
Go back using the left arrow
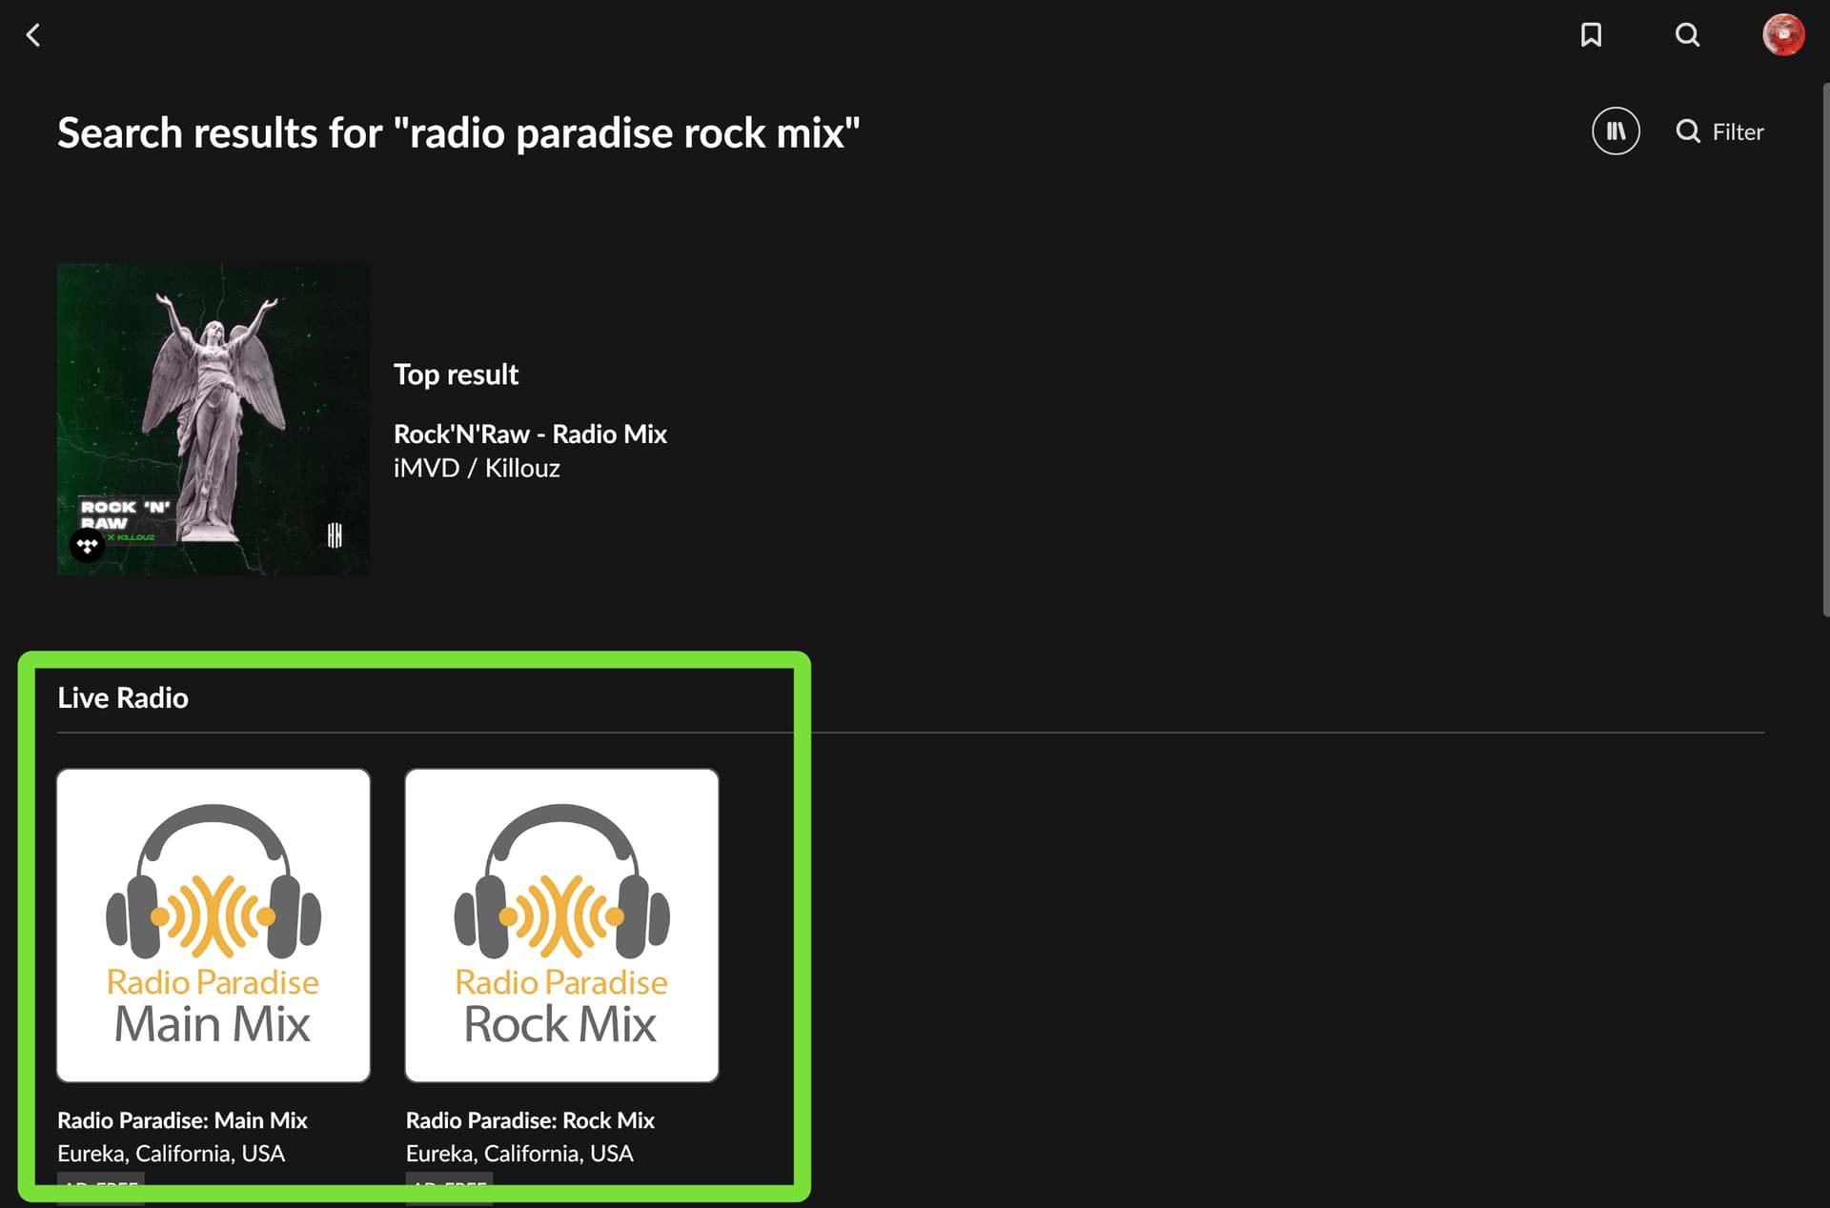point(33,35)
